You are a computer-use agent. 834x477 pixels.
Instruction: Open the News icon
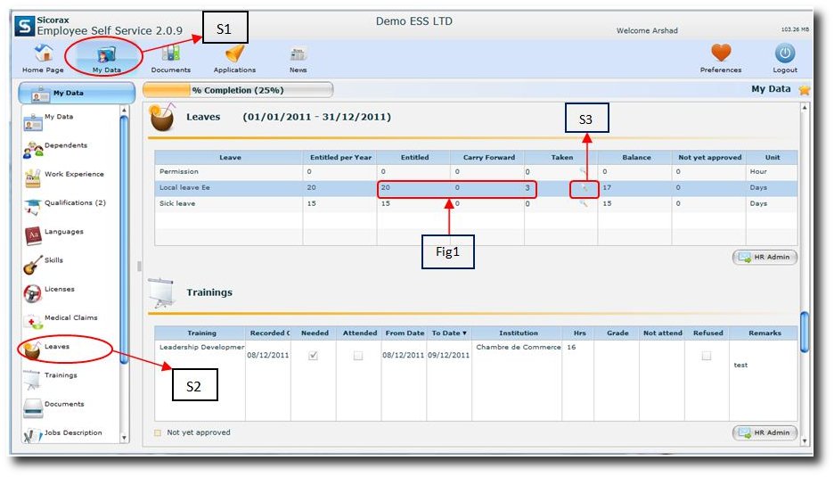298,54
